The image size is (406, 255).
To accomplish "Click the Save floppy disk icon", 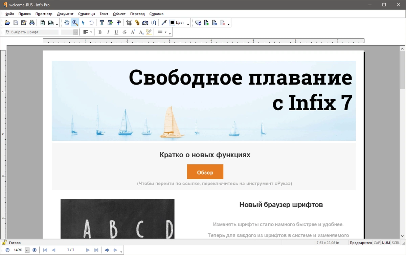I will (x=16, y=23).
